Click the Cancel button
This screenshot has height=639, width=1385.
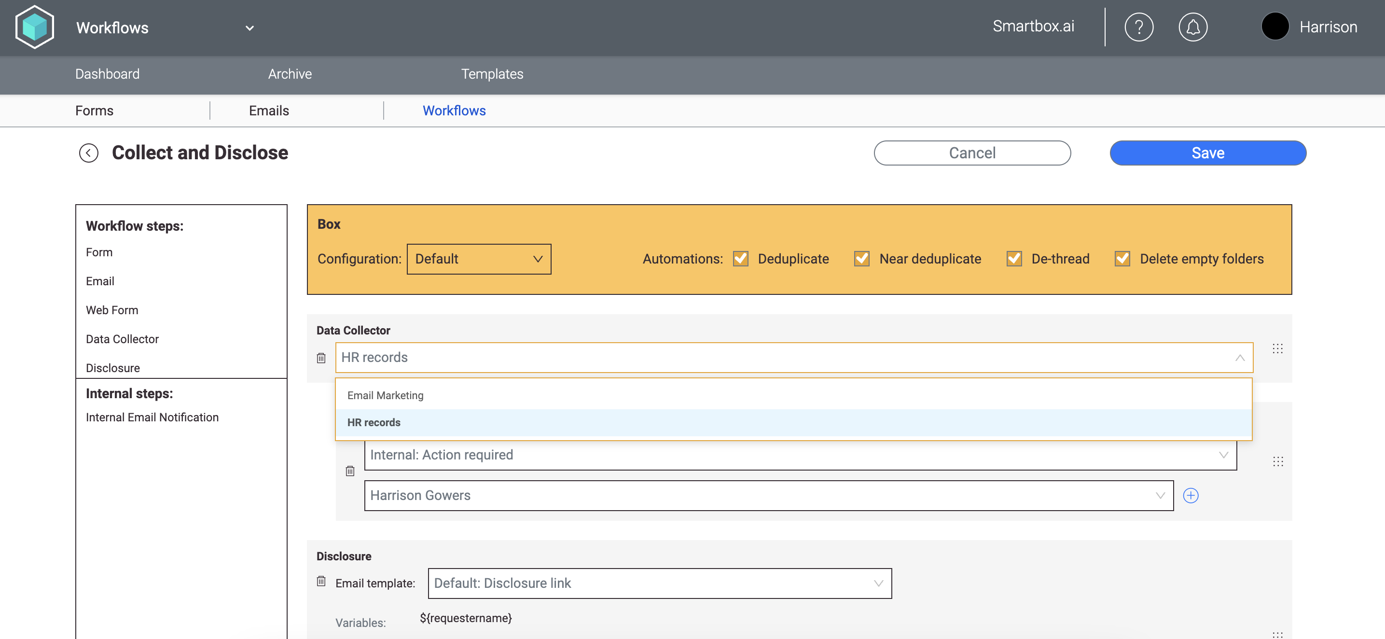coord(971,153)
